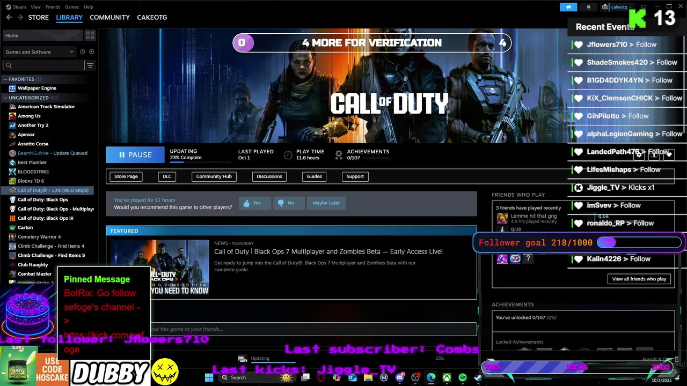This screenshot has width=687, height=386.
Task: Click the recent activity clock icon
Action: [x=82, y=52]
